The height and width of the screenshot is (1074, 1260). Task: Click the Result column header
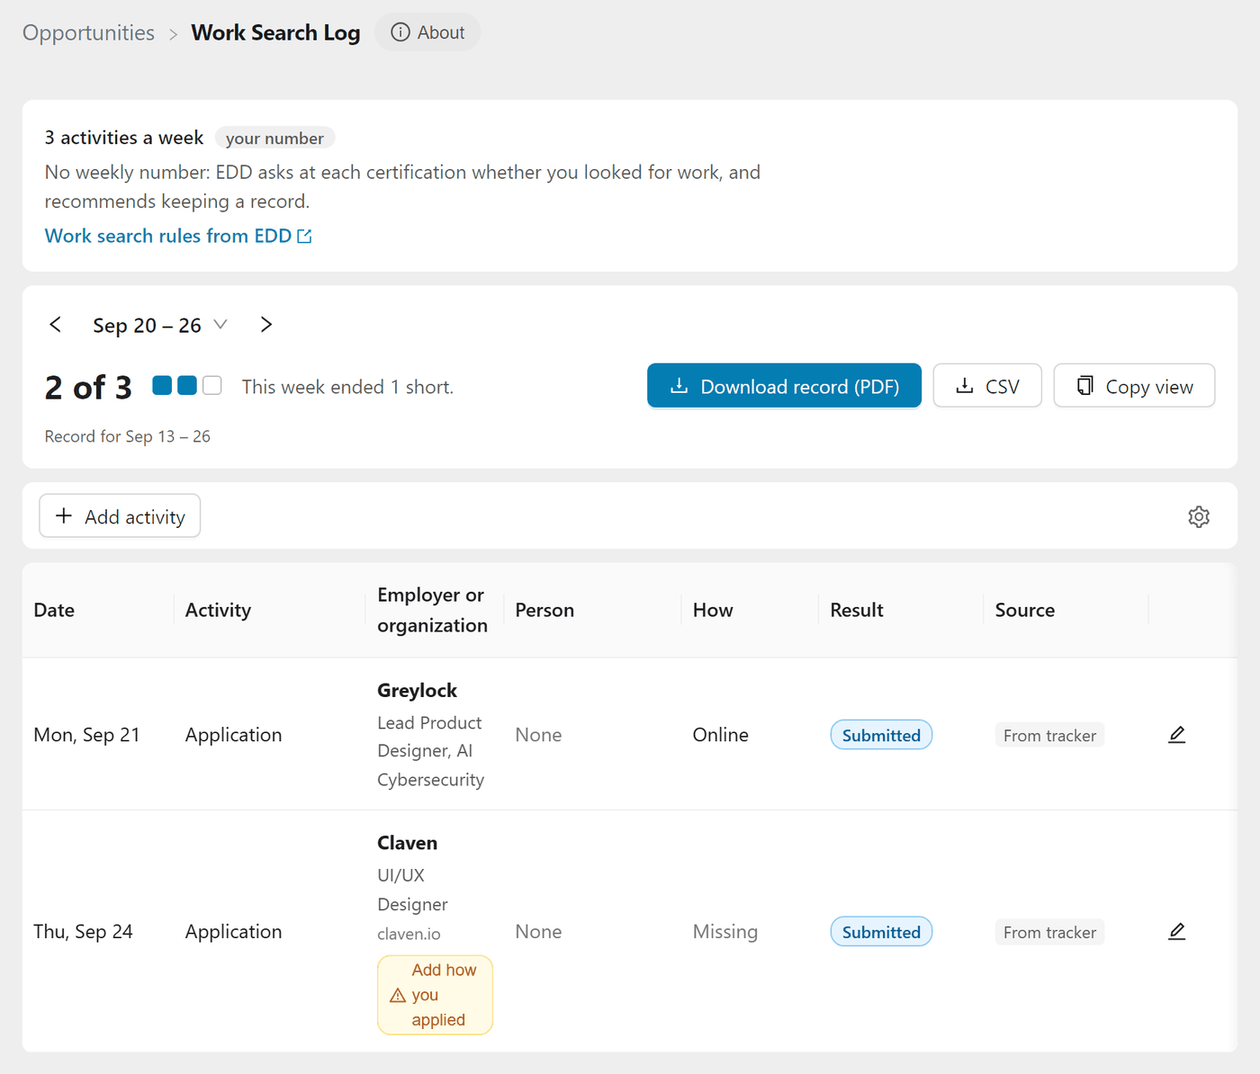tap(857, 610)
